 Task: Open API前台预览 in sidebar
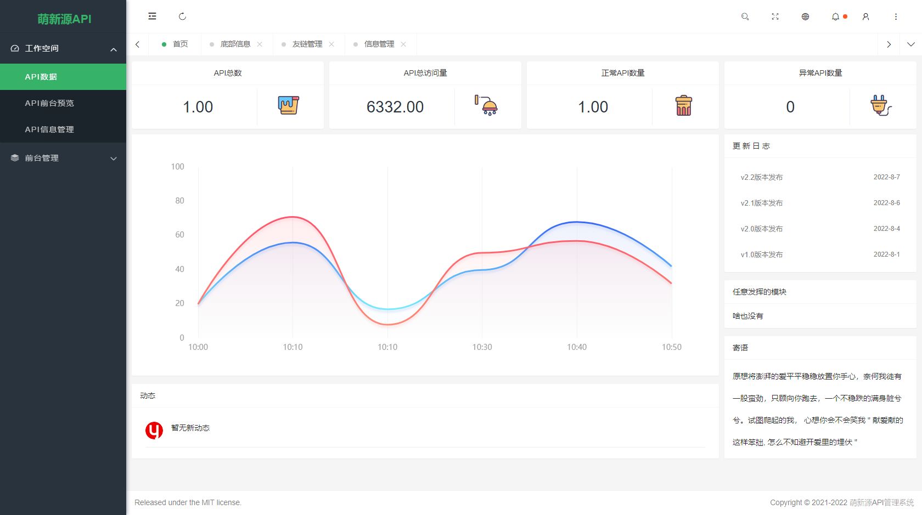click(49, 103)
